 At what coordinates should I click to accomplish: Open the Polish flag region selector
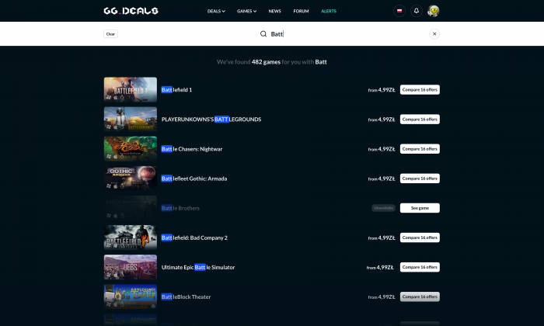click(399, 11)
